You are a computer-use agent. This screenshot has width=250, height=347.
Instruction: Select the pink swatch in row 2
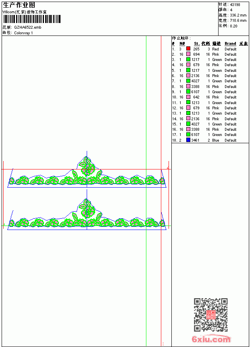188,54
